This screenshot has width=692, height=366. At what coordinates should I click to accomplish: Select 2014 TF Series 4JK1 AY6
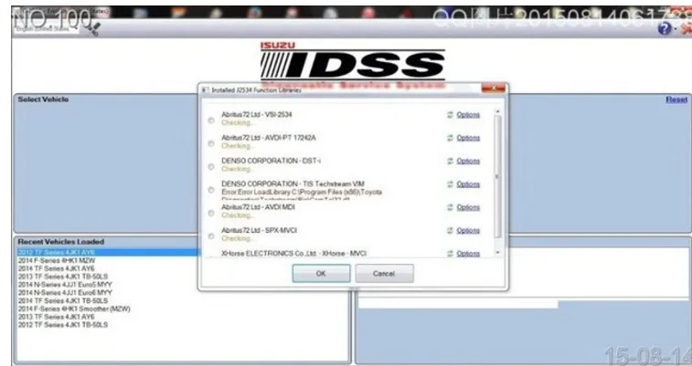coord(57,268)
